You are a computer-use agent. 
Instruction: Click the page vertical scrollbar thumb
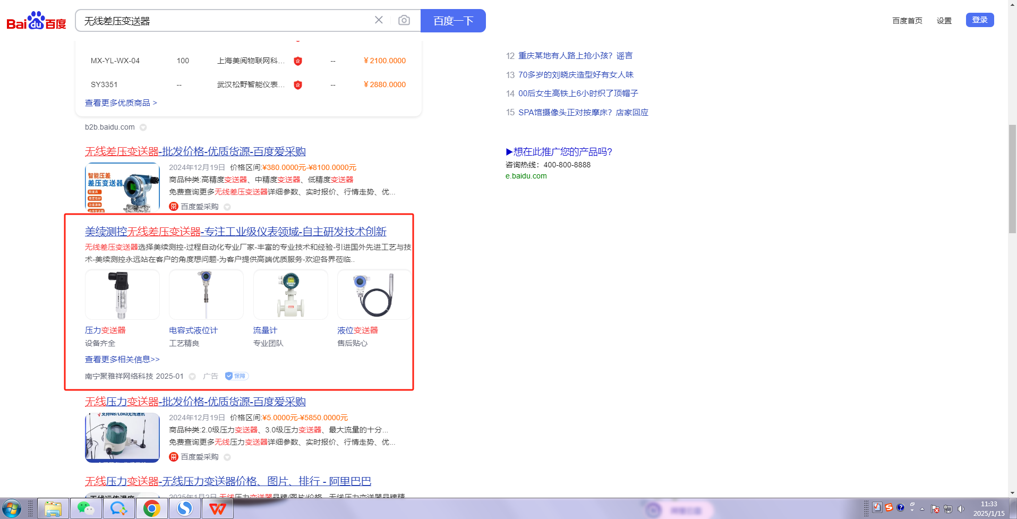tap(1012, 178)
